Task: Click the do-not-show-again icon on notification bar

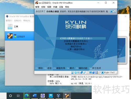Action: coord(114,12)
